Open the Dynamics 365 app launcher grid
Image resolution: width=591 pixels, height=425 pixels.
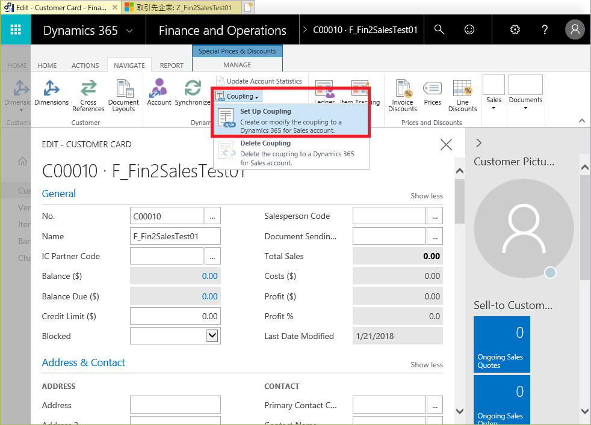click(x=16, y=29)
